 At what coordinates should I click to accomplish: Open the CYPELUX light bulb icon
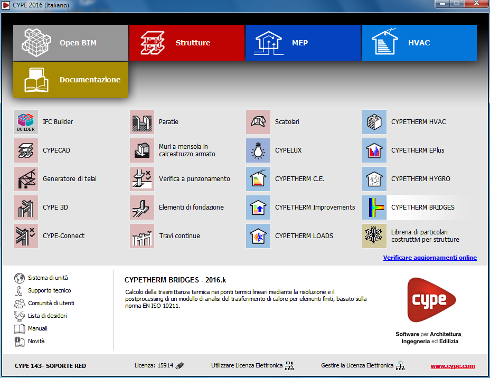(258, 150)
